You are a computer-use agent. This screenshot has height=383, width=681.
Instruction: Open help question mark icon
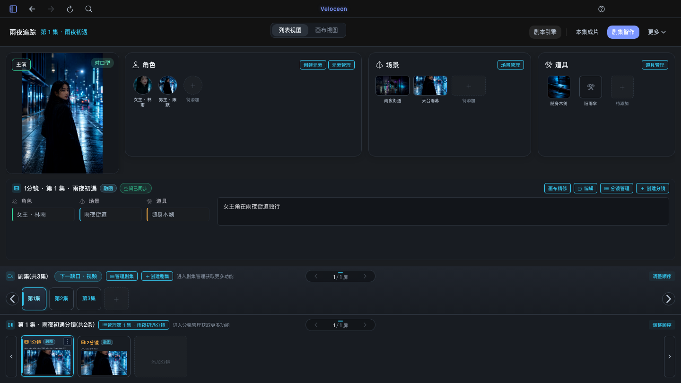[x=602, y=9]
